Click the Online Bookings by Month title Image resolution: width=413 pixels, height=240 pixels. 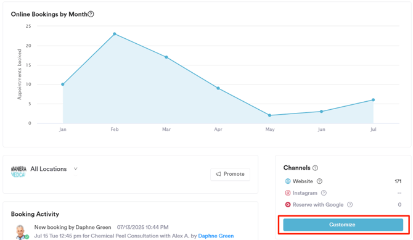[x=49, y=14]
